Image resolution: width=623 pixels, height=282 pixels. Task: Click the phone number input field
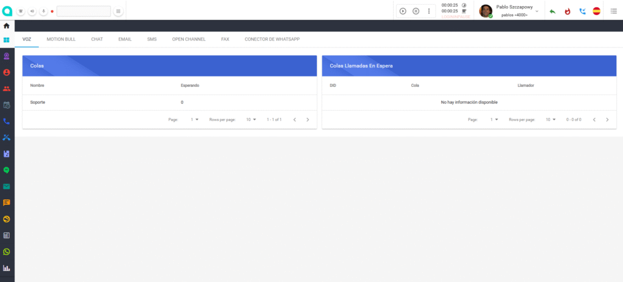click(83, 11)
